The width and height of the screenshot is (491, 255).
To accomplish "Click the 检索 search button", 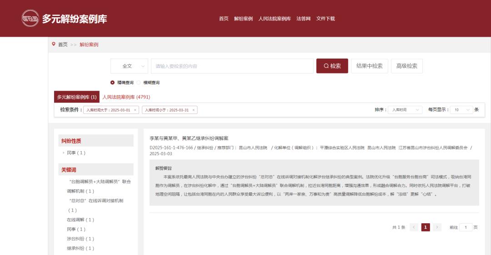I will point(332,66).
